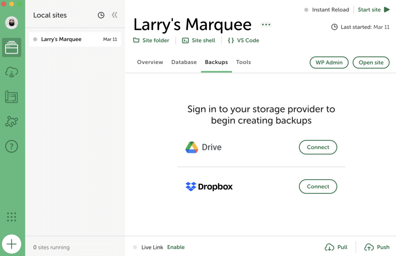Toggle Instant Reload
The width and height of the screenshot is (396, 256).
[x=326, y=10]
